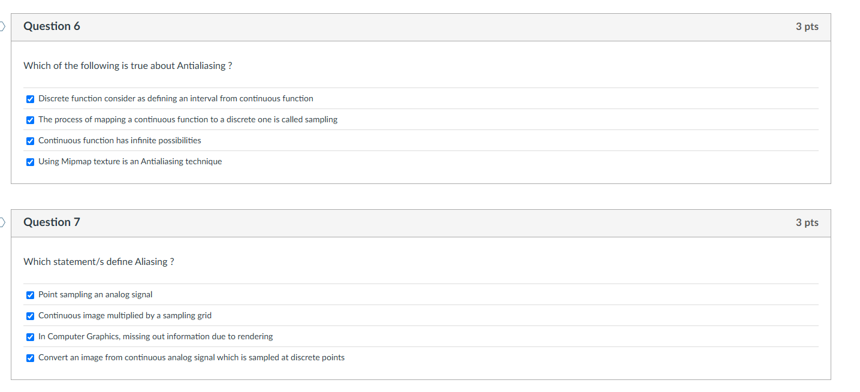Toggle 'Using Mipmap texture is an Antialiasing technique' checkbox

(30, 162)
